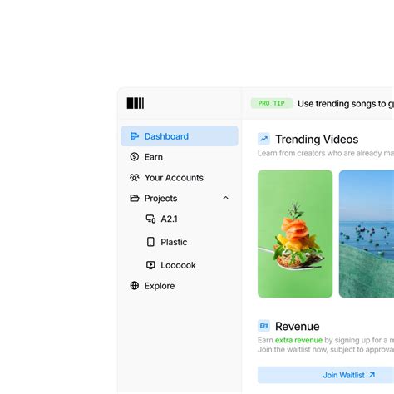Click the Your Accounts people icon
This screenshot has width=394, height=394.
click(135, 177)
